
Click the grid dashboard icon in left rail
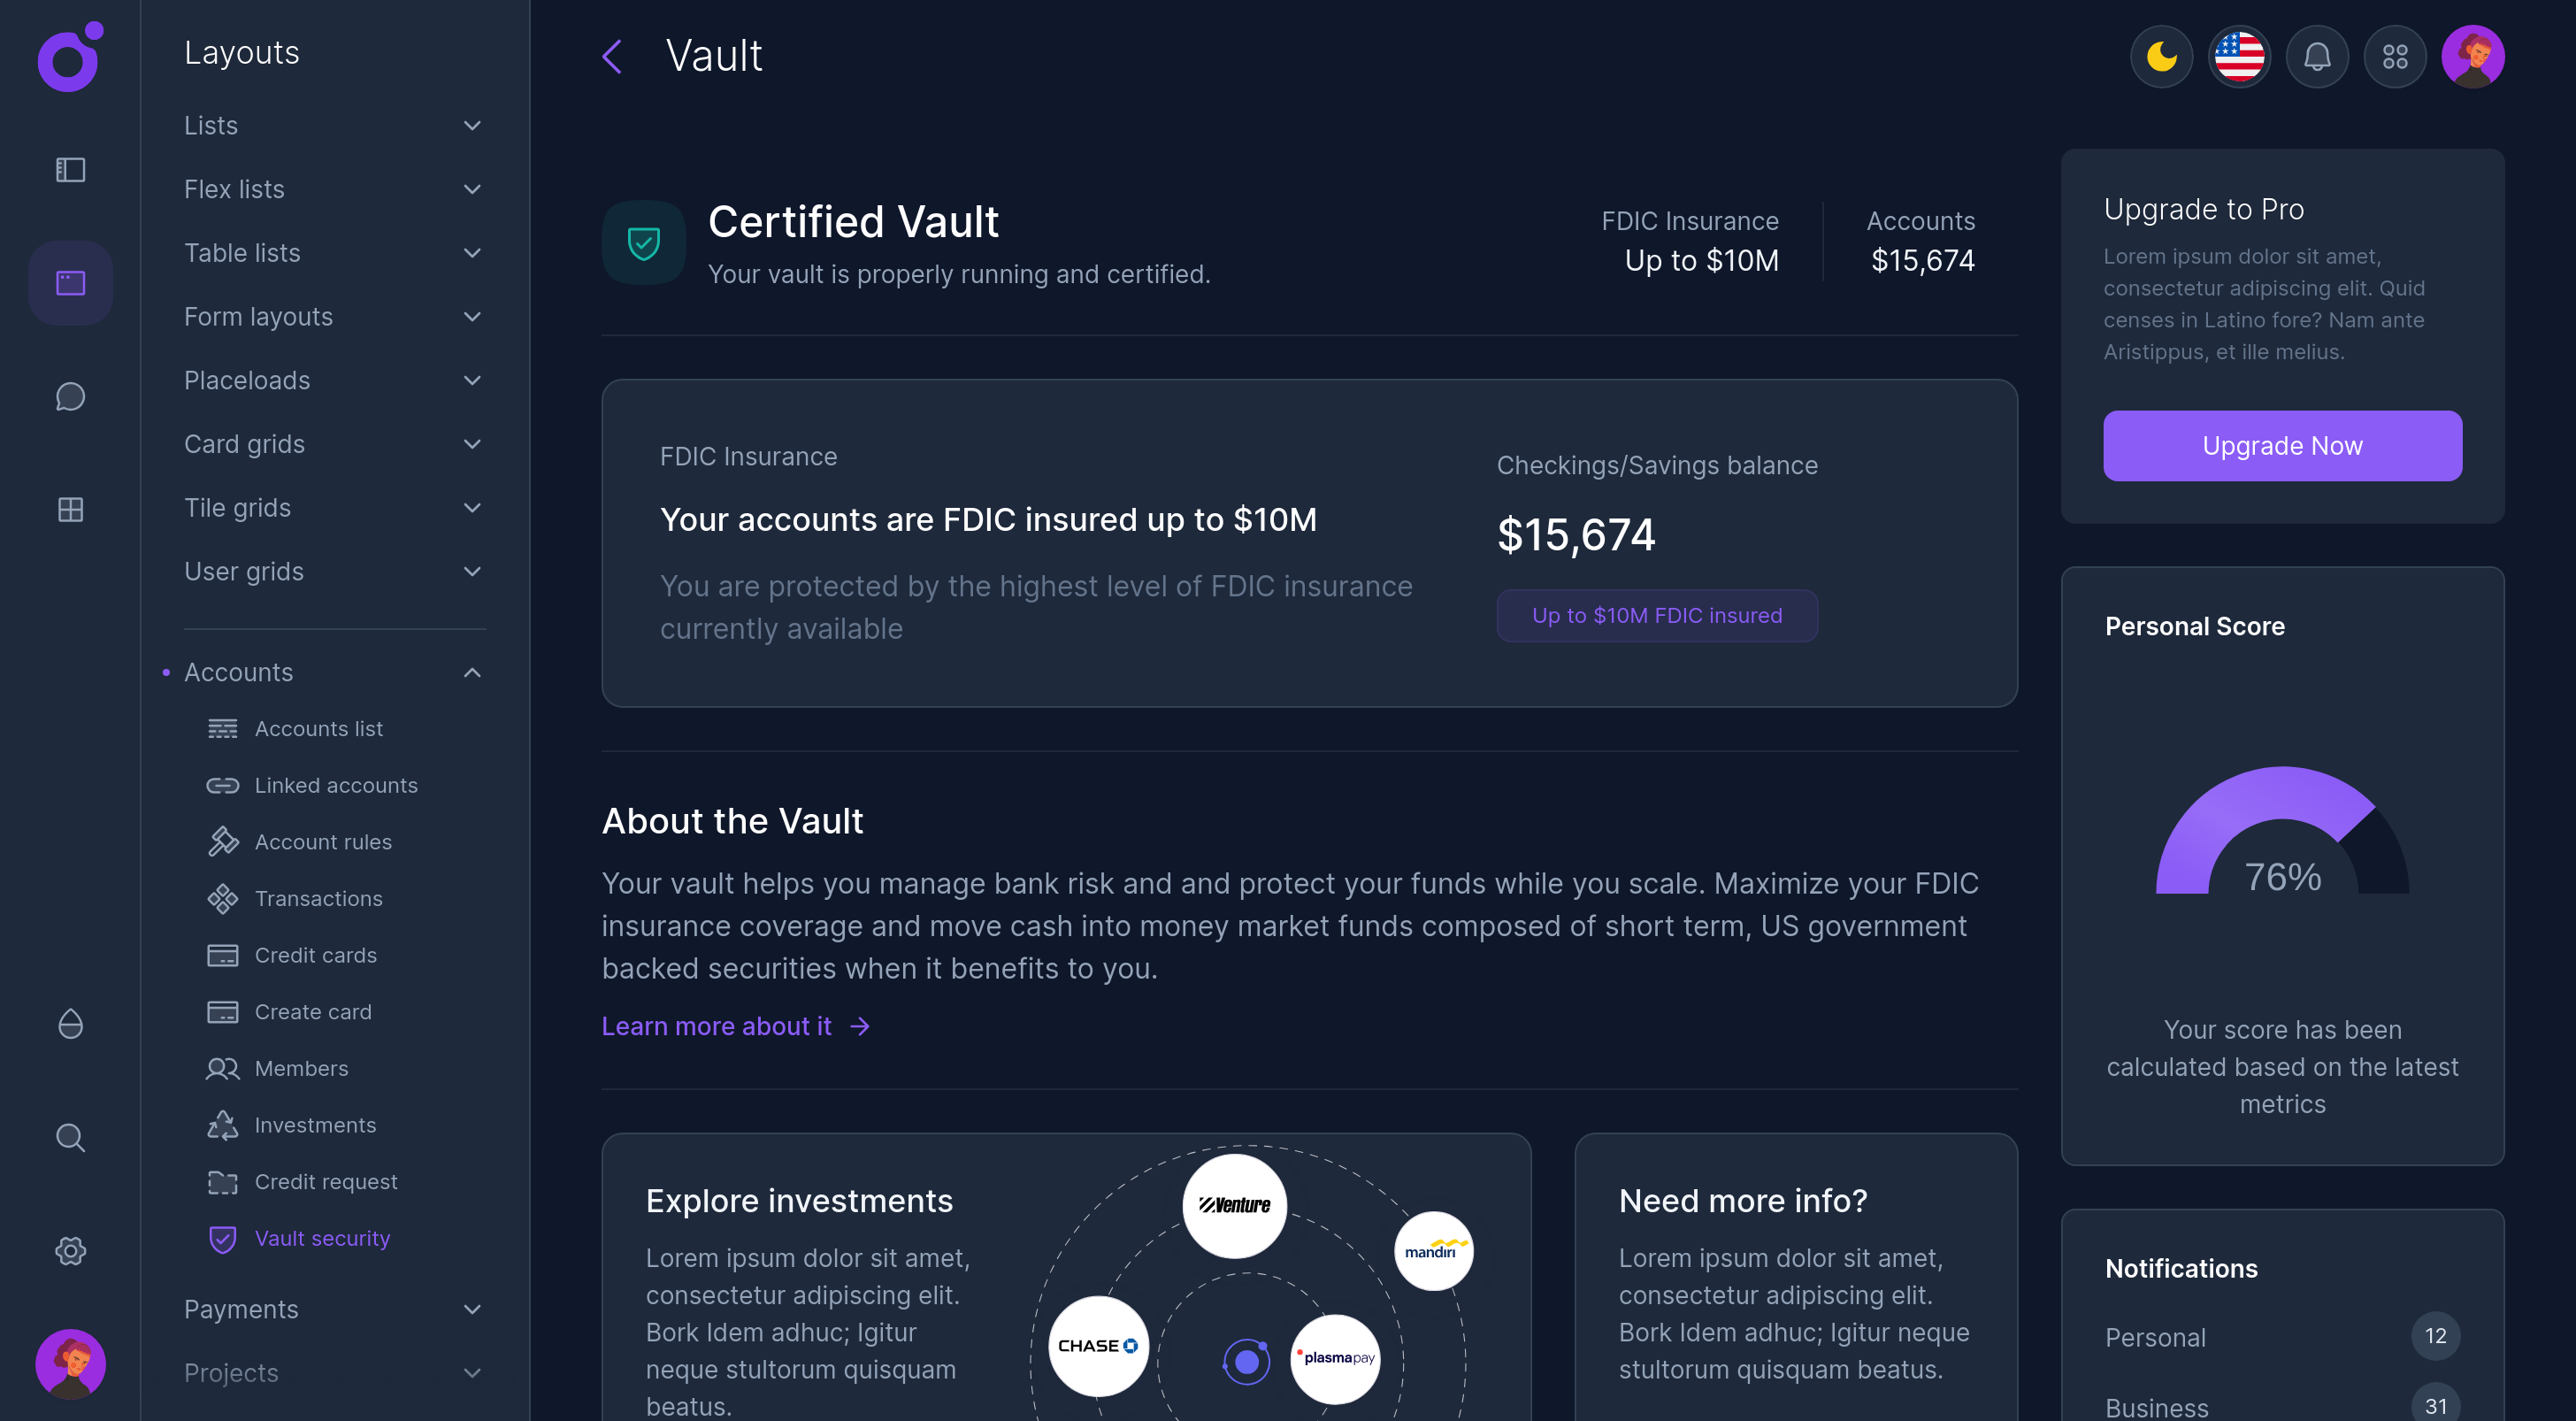pyautogui.click(x=70, y=510)
